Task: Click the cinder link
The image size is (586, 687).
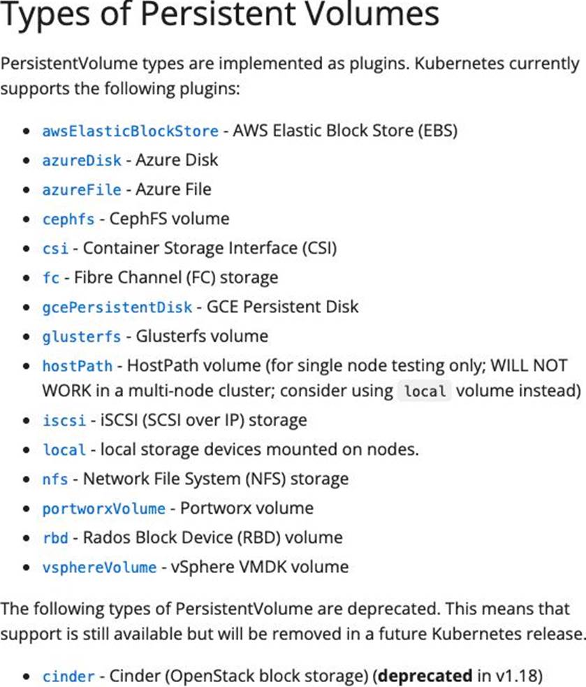Action: tap(68, 677)
